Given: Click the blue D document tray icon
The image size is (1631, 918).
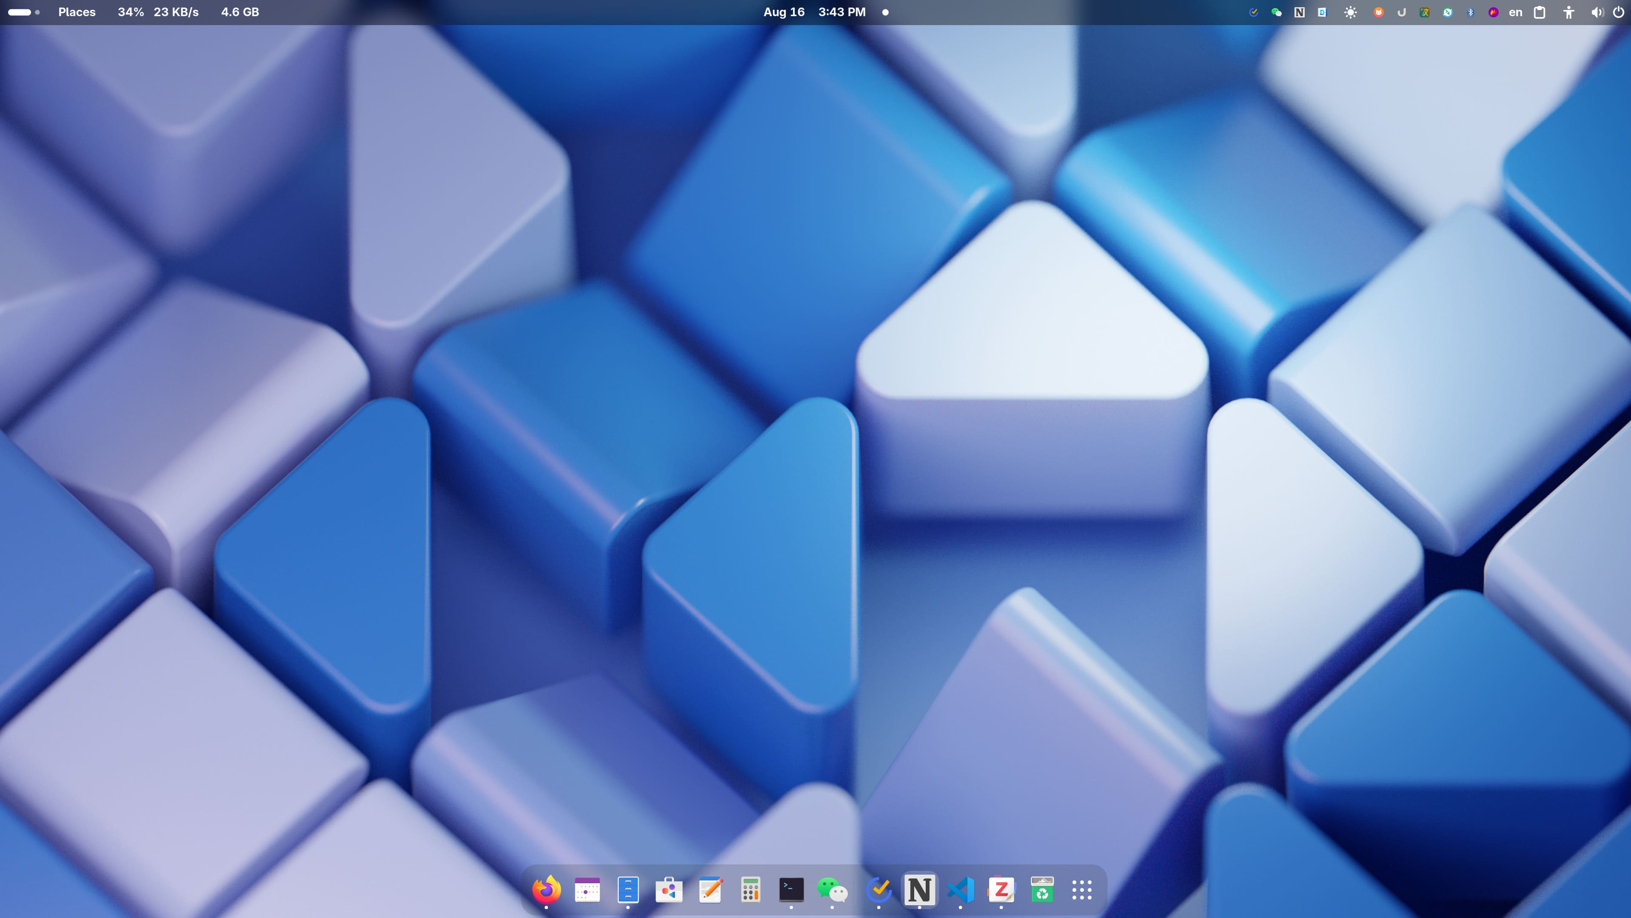Looking at the screenshot, I should [x=1322, y=12].
